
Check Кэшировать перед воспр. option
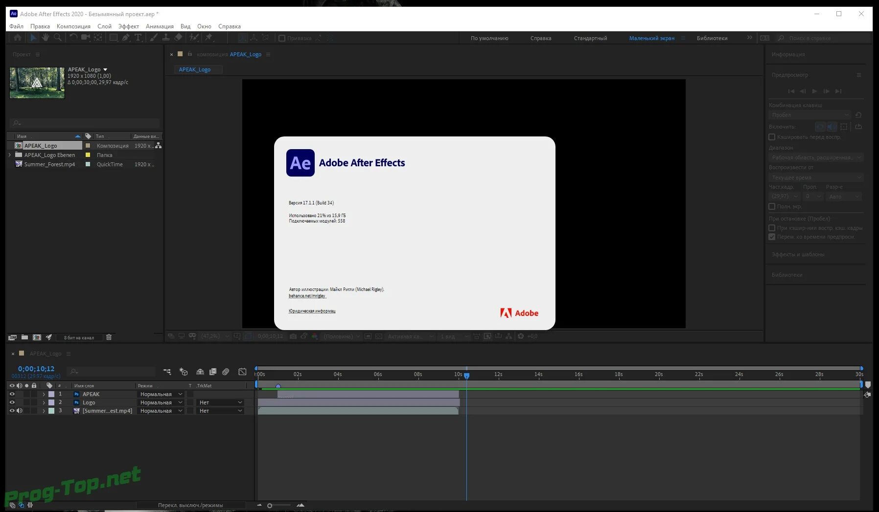(772, 137)
